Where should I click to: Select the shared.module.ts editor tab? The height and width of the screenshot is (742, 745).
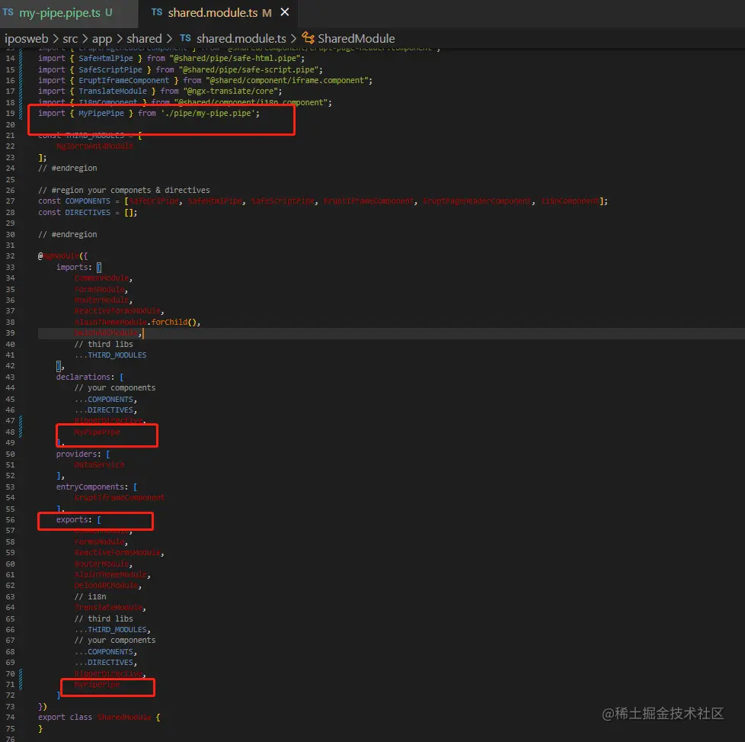[x=213, y=13]
